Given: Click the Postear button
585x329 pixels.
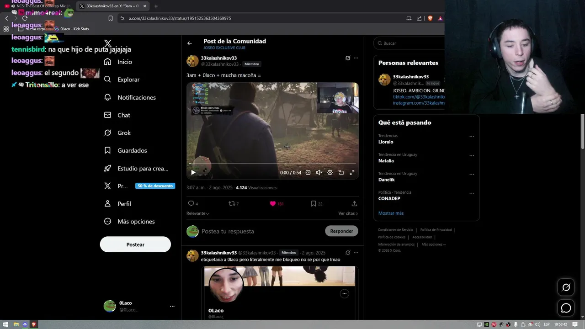Looking at the screenshot, I should 135,244.
